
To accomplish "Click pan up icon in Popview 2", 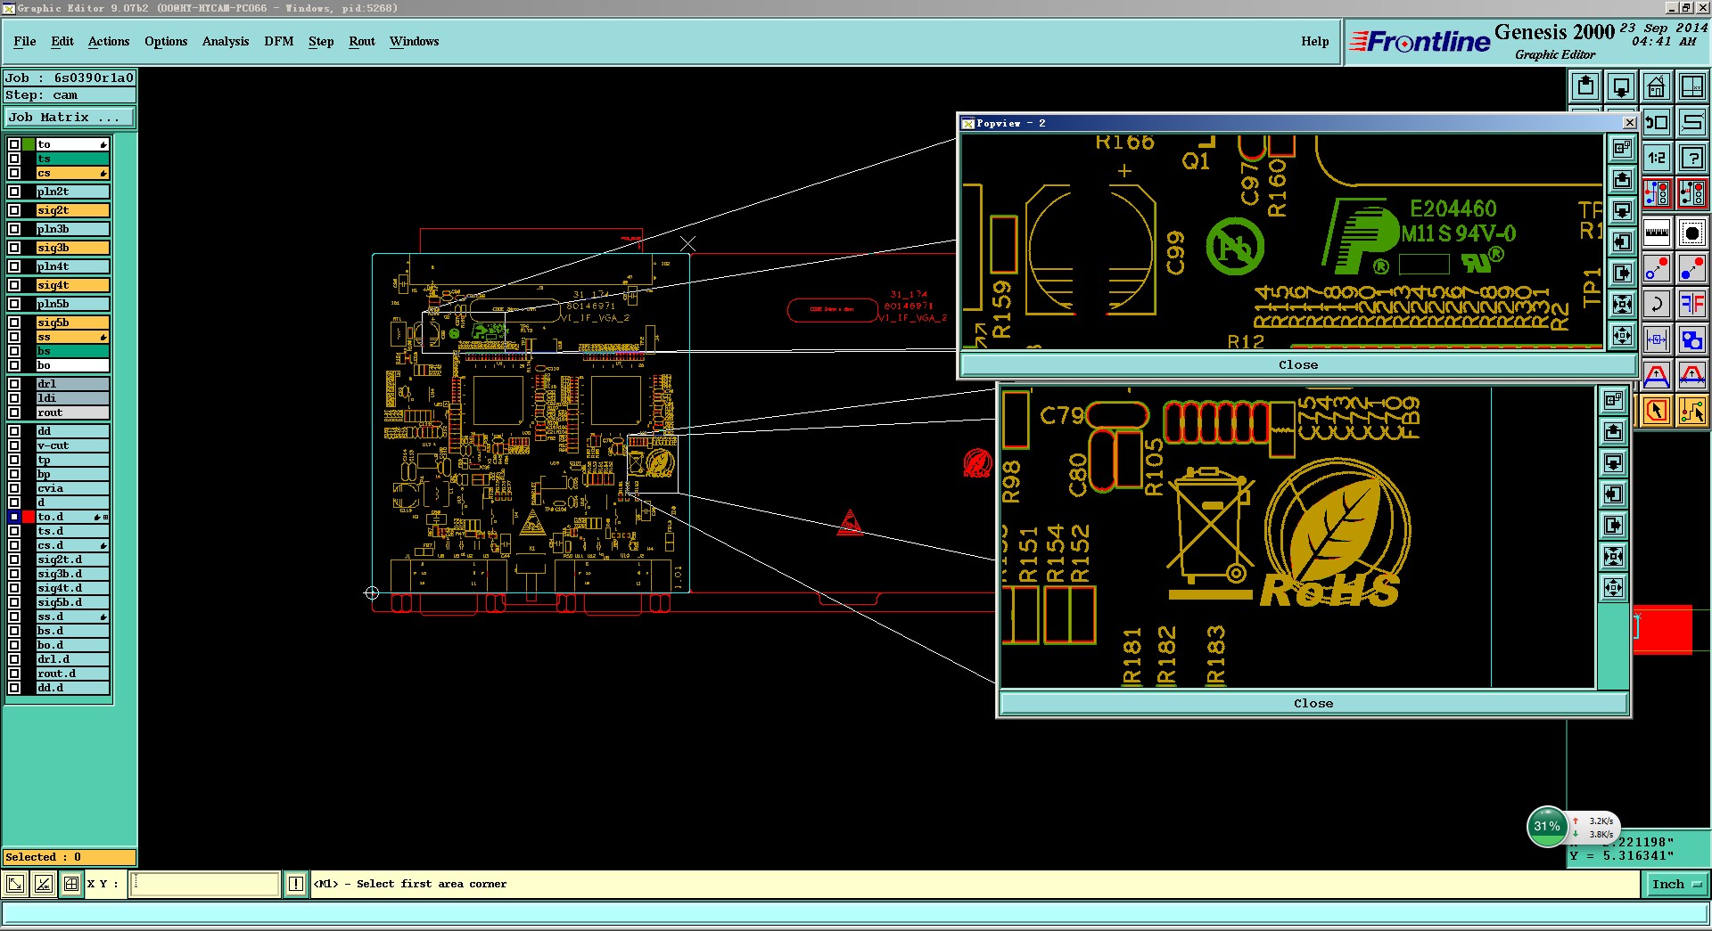I will pos(1622,180).
